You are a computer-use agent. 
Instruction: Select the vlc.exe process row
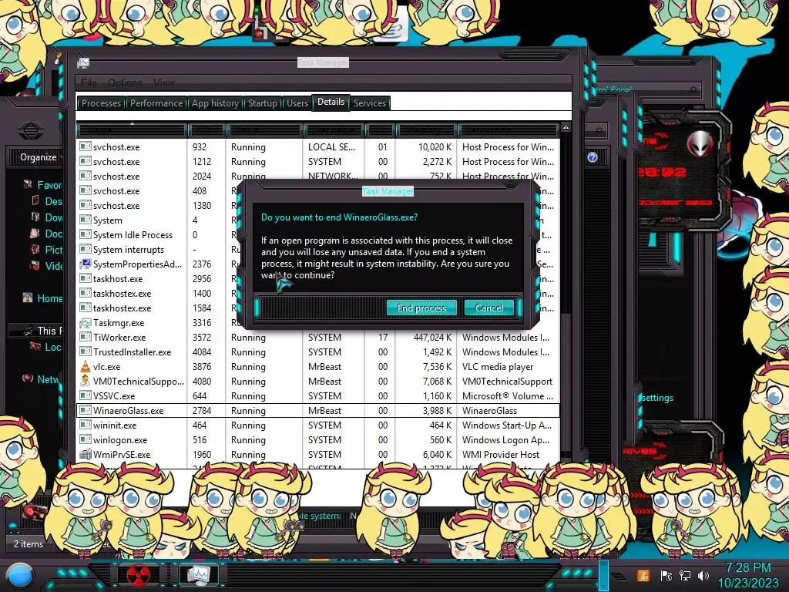click(x=317, y=366)
